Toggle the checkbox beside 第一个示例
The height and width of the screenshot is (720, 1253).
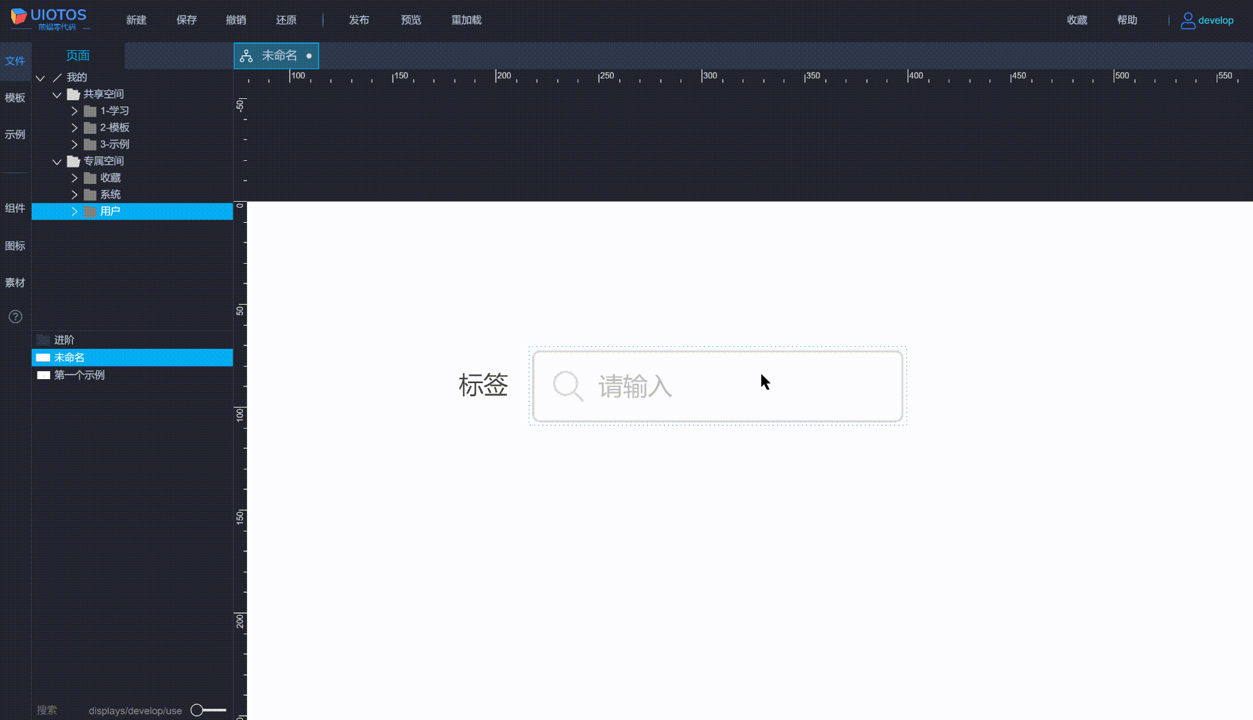coord(44,375)
